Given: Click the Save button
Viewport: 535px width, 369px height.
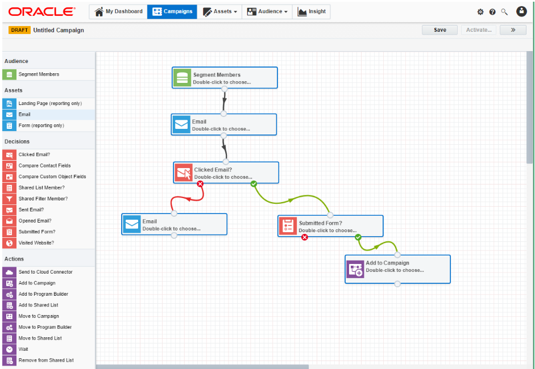Looking at the screenshot, I should 440,30.
